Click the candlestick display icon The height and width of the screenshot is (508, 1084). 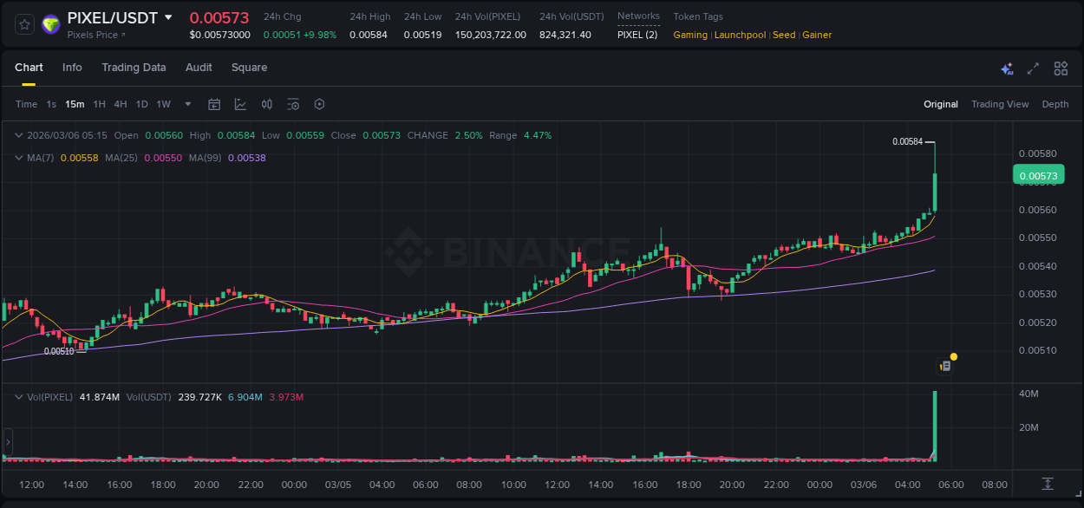coord(267,104)
